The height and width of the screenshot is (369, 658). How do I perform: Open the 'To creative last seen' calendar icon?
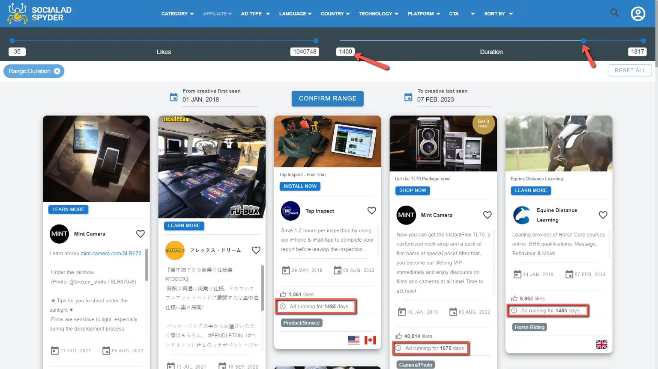pyautogui.click(x=408, y=97)
